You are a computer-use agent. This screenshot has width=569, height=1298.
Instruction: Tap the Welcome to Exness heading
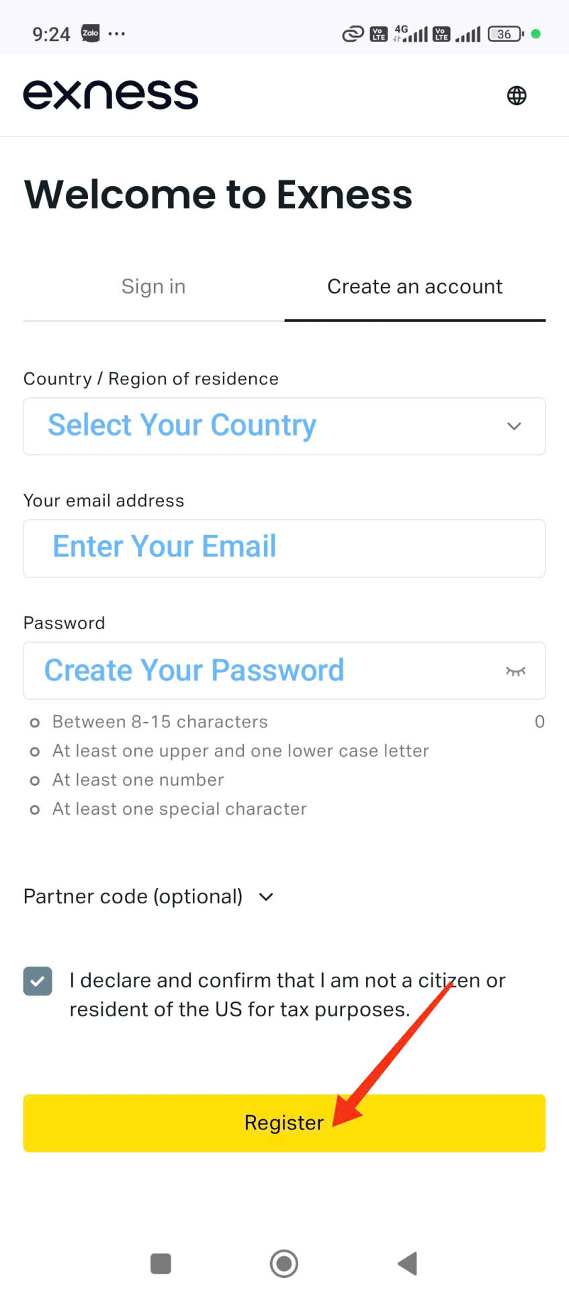218,195
